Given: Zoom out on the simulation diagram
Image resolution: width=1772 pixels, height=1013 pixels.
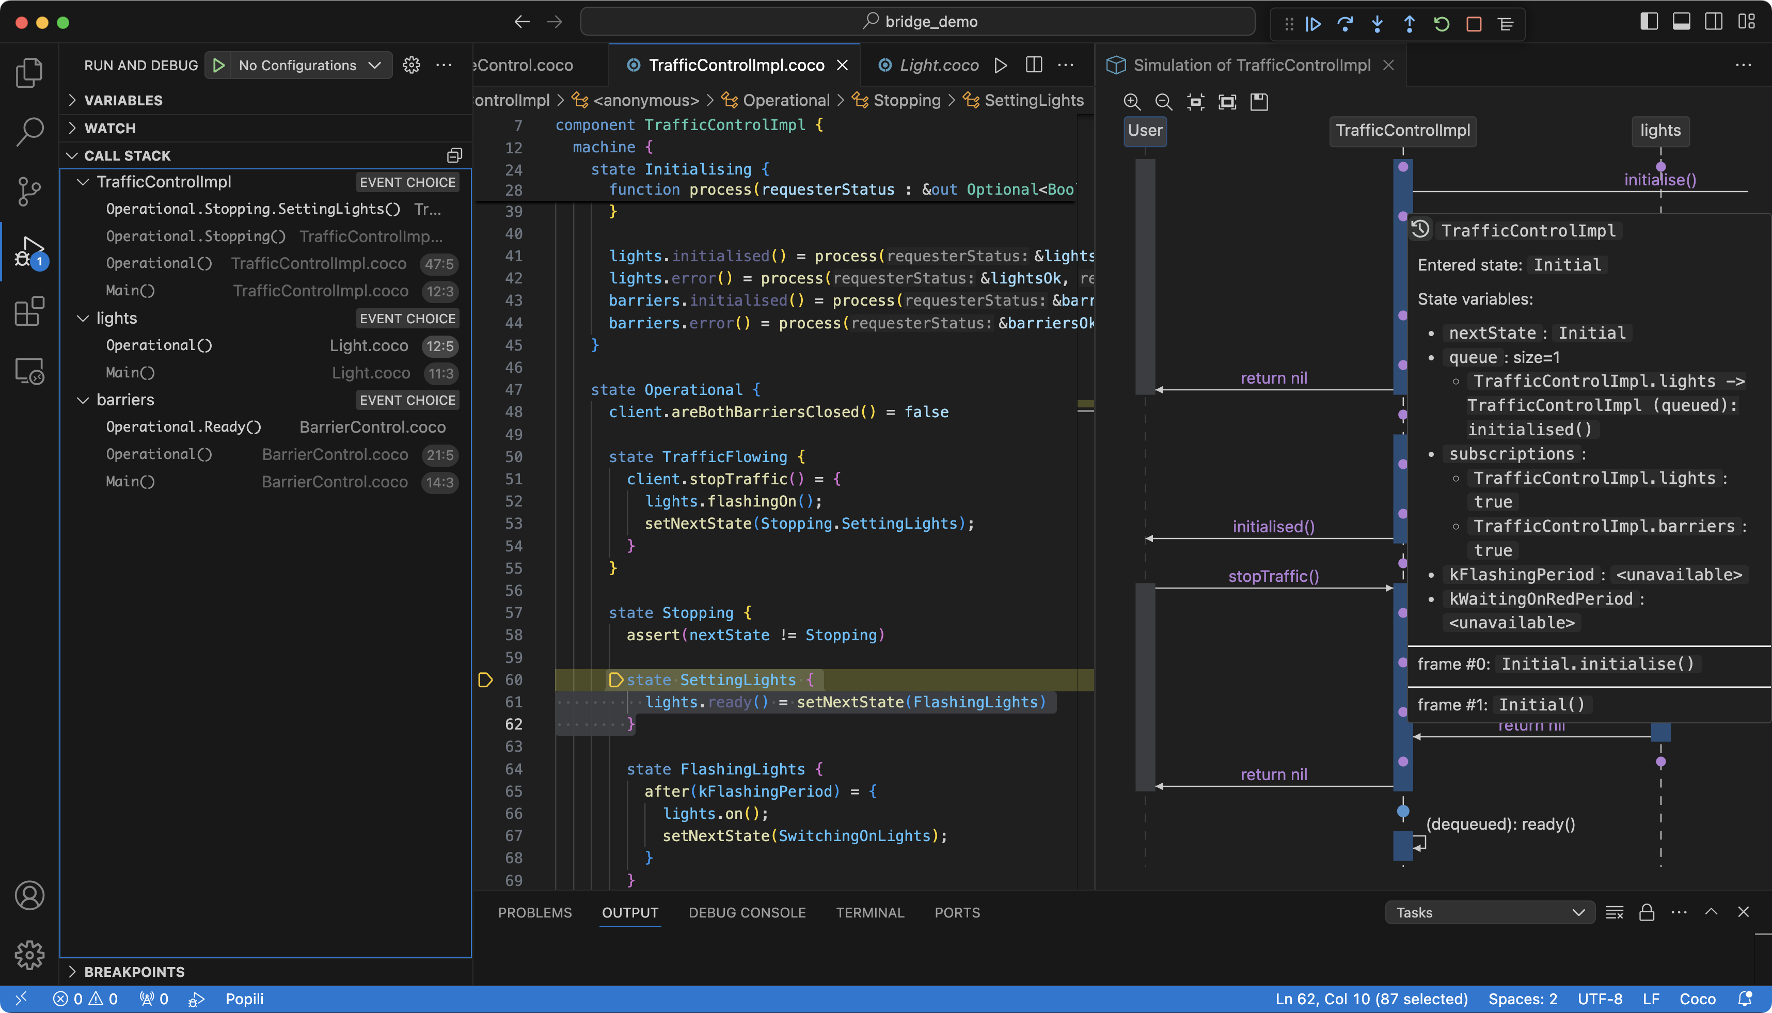Looking at the screenshot, I should click(x=1163, y=102).
